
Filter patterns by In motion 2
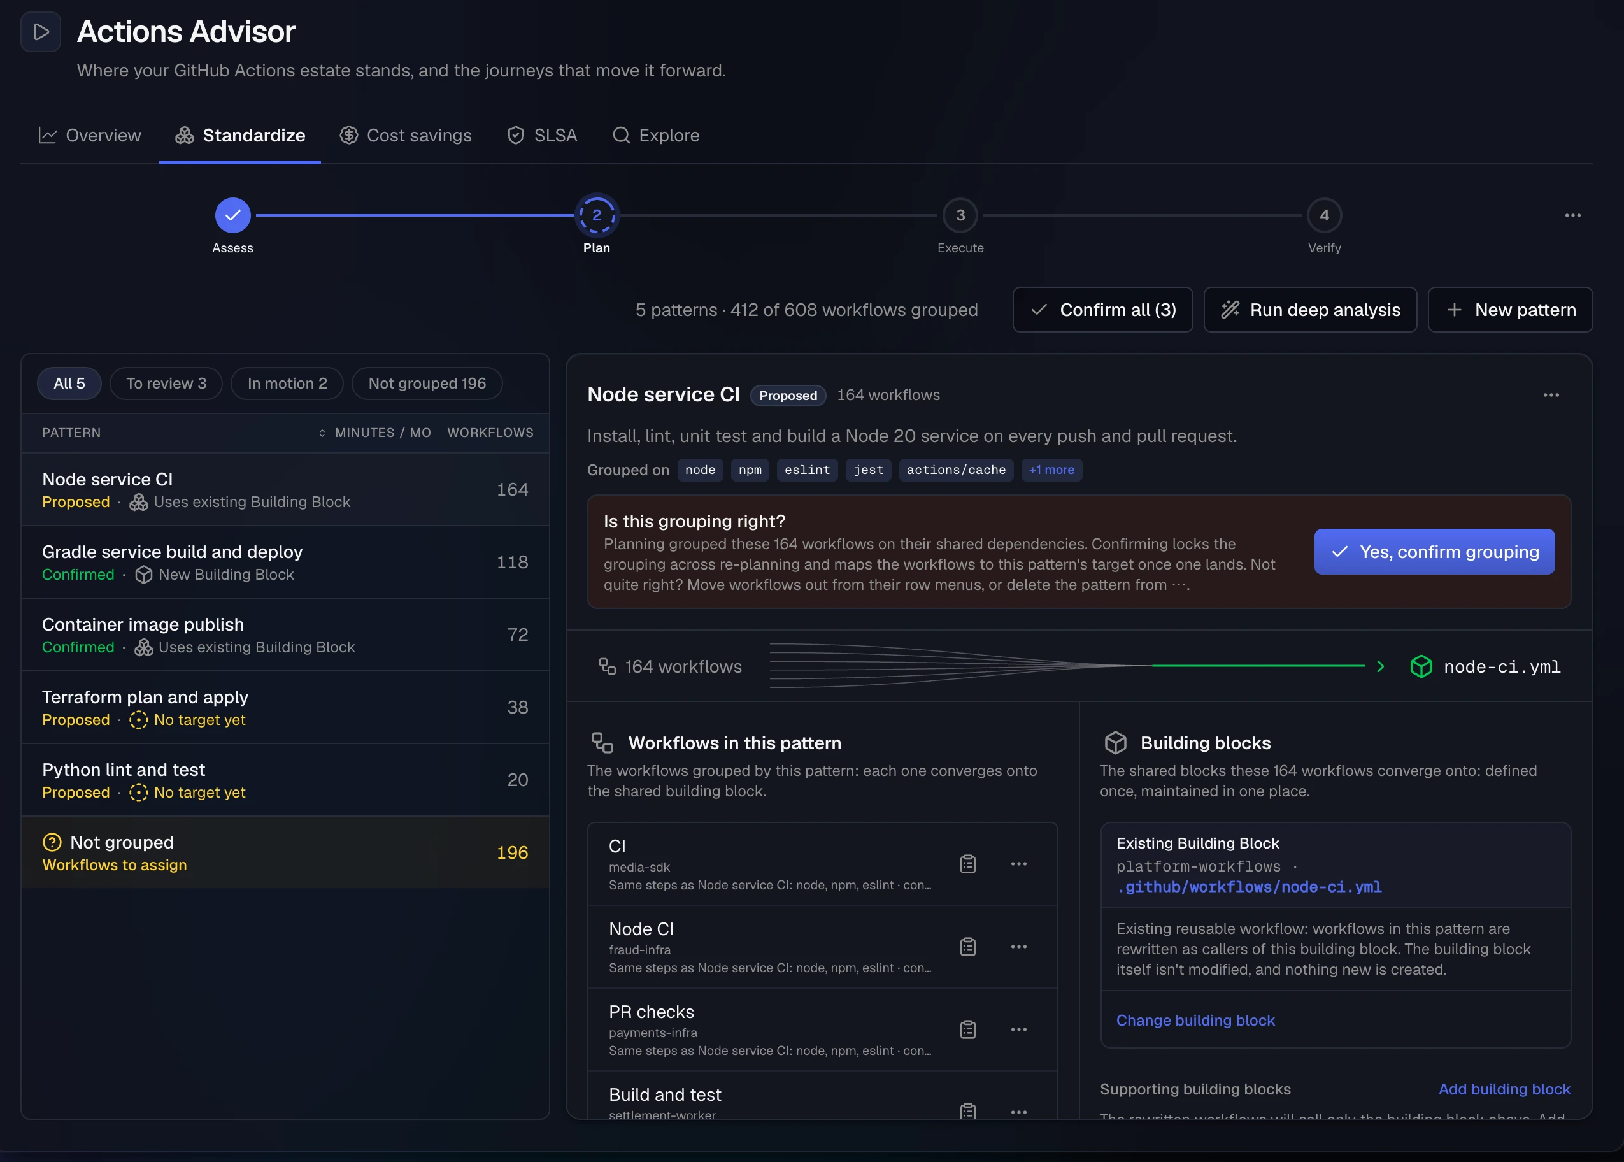287,384
